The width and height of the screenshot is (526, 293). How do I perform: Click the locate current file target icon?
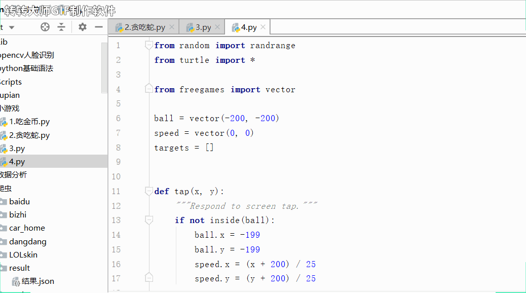tap(45, 27)
